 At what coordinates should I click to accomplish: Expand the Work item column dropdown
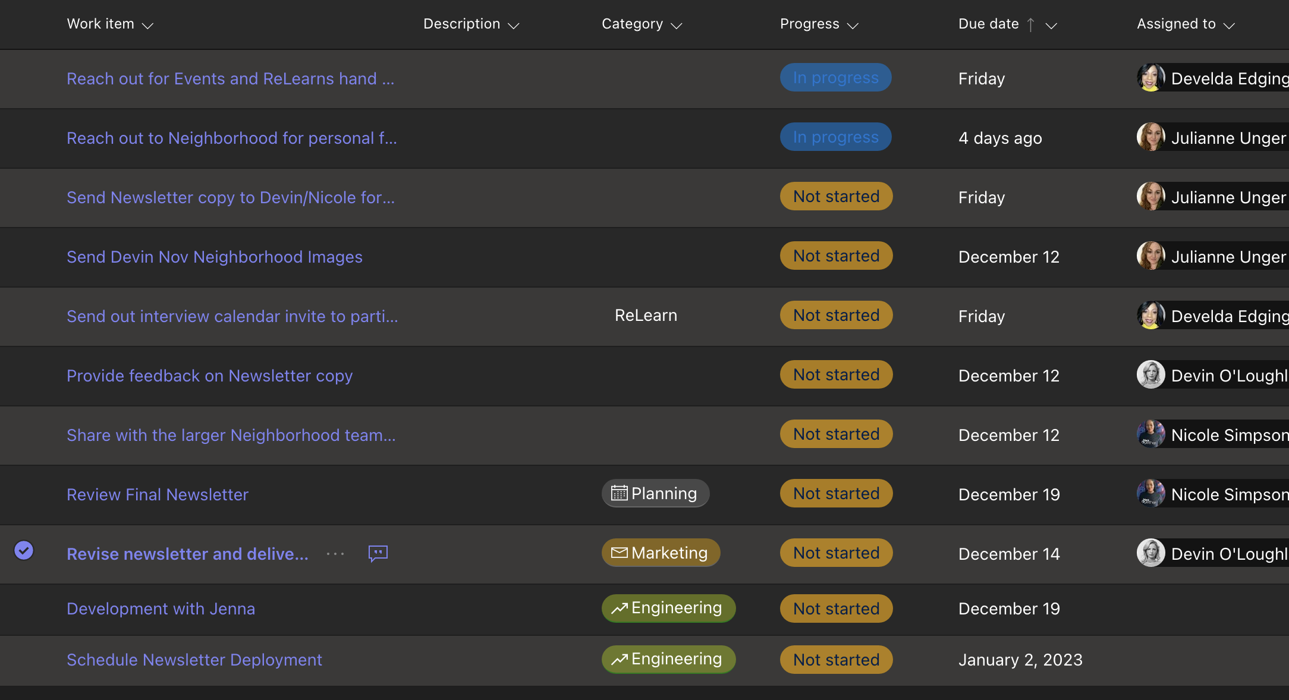[x=148, y=26]
